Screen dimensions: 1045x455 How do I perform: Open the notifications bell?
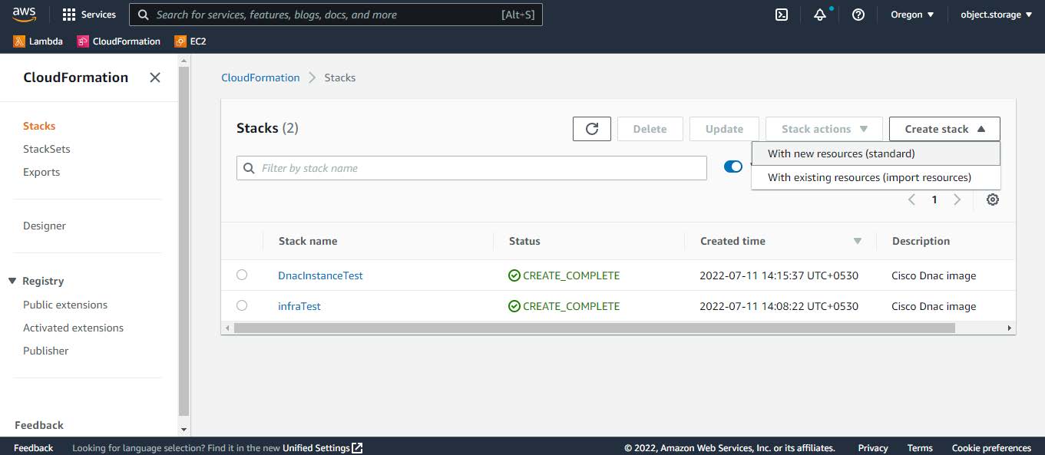pyautogui.click(x=820, y=15)
